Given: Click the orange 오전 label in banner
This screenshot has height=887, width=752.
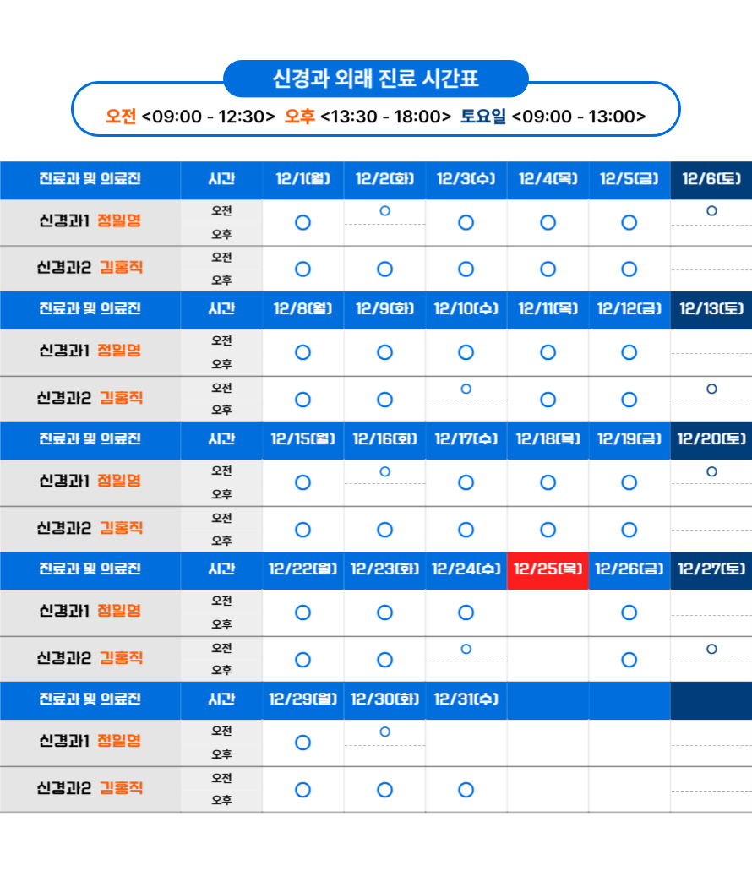Looking at the screenshot, I should pos(121,117).
